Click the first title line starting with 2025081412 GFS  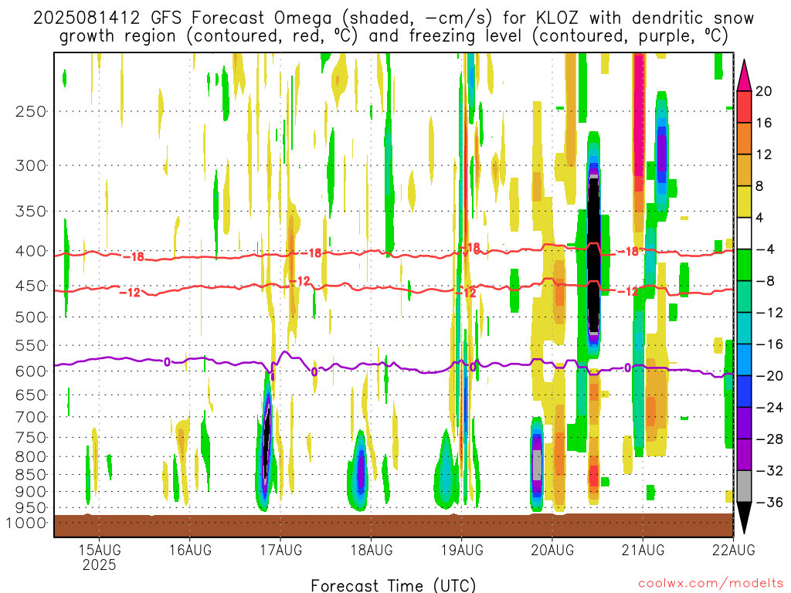(393, 19)
